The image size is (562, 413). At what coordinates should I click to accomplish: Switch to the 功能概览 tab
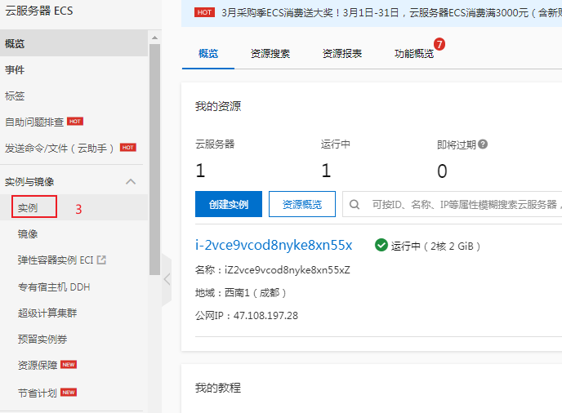[x=414, y=54]
